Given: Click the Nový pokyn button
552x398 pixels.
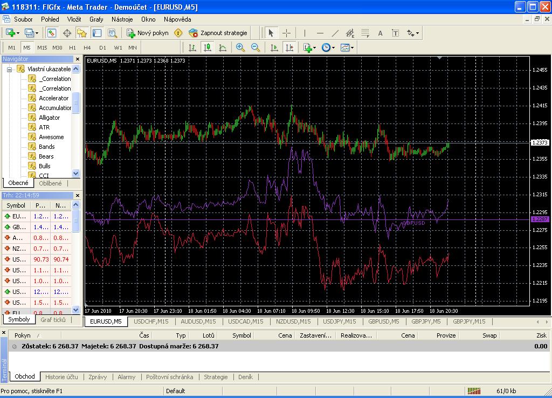Looking at the screenshot, I should pyautogui.click(x=148, y=33).
